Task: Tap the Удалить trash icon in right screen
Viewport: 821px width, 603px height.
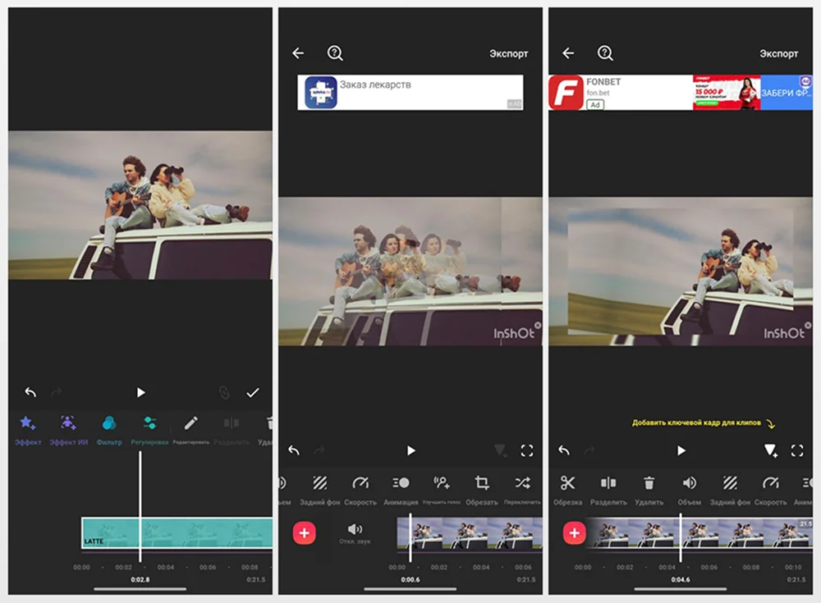Action: coord(649,483)
